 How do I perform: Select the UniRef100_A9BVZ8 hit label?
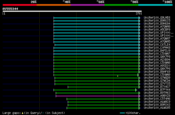click(x=157, y=96)
